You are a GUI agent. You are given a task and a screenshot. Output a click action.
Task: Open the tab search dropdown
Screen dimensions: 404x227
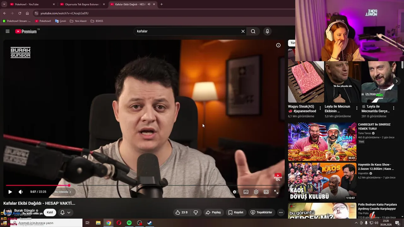tap(4, 4)
